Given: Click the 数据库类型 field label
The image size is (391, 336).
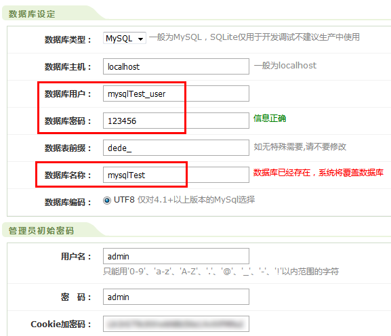Looking at the screenshot, I should tap(68, 39).
